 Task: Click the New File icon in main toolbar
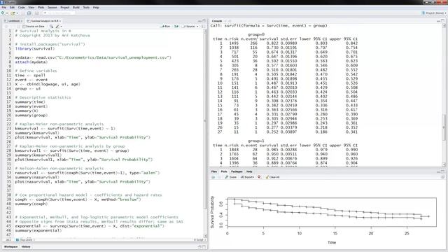(x=3, y=13)
